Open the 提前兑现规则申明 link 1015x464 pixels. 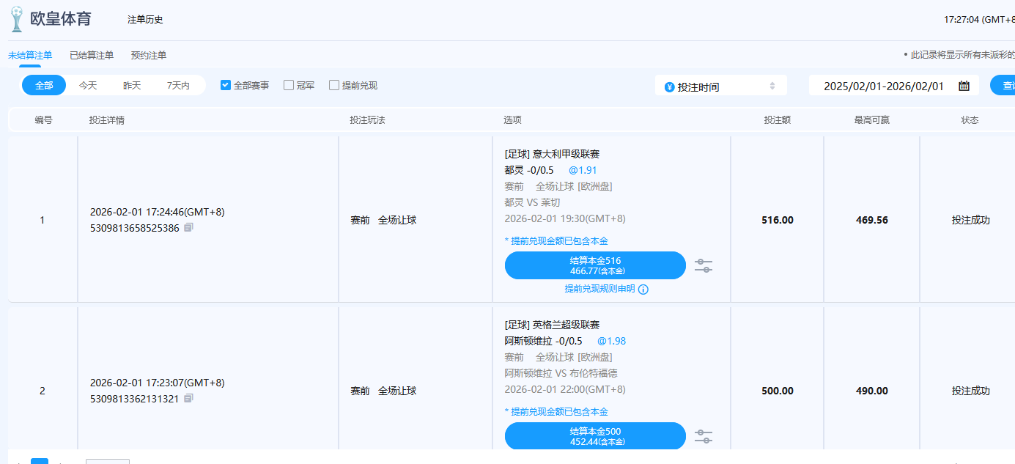[x=599, y=289]
